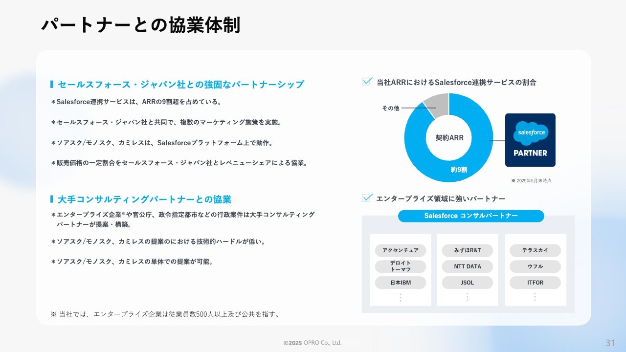The image size is (626, 352).
Task: Click the page number 31
Action: 610,343
